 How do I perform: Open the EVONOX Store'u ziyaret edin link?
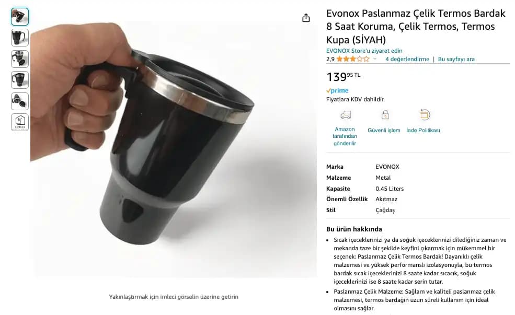pos(364,51)
